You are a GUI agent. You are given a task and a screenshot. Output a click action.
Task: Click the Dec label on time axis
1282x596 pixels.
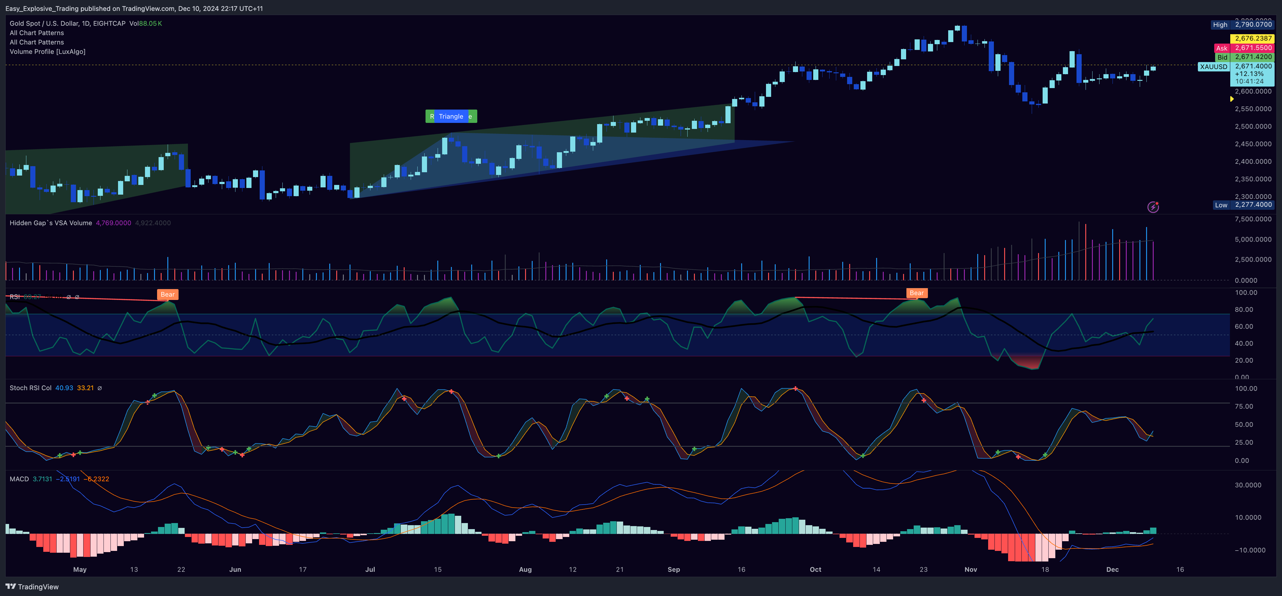(1112, 570)
